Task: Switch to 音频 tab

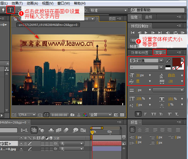Action: pyautogui.click(x=149, y=17)
